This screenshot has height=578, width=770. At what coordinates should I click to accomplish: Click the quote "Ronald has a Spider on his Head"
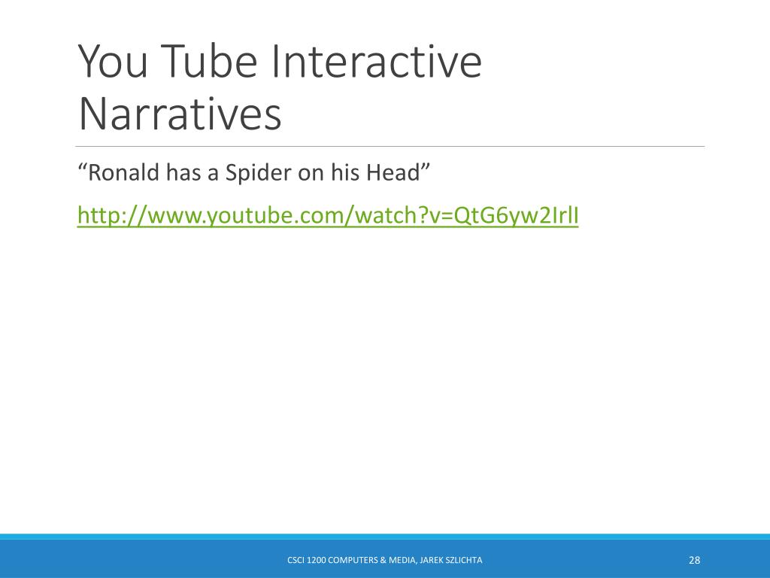(x=254, y=172)
